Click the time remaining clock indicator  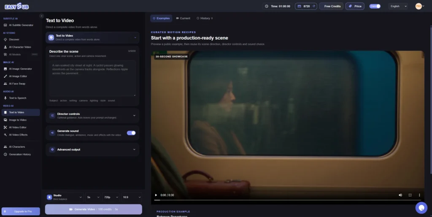[278, 6]
